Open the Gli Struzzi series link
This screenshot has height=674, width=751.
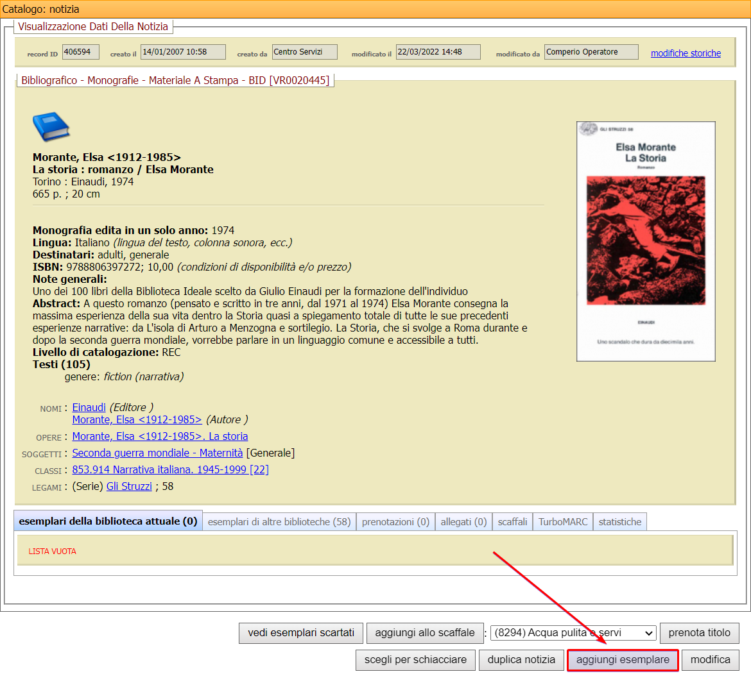[x=129, y=486]
